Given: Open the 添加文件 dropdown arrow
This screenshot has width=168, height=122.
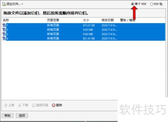Looking at the screenshot, I should [22, 4].
